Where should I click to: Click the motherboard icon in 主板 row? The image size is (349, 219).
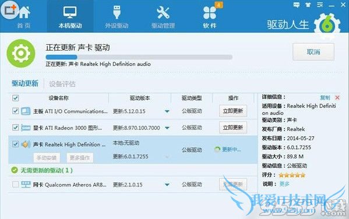pyautogui.click(x=26, y=111)
